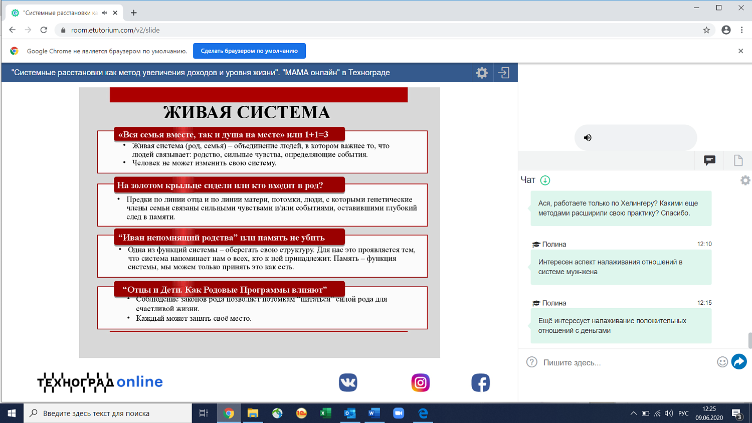752x423 pixels.
Task: Switch input language РУС indicator
Action: click(683, 413)
